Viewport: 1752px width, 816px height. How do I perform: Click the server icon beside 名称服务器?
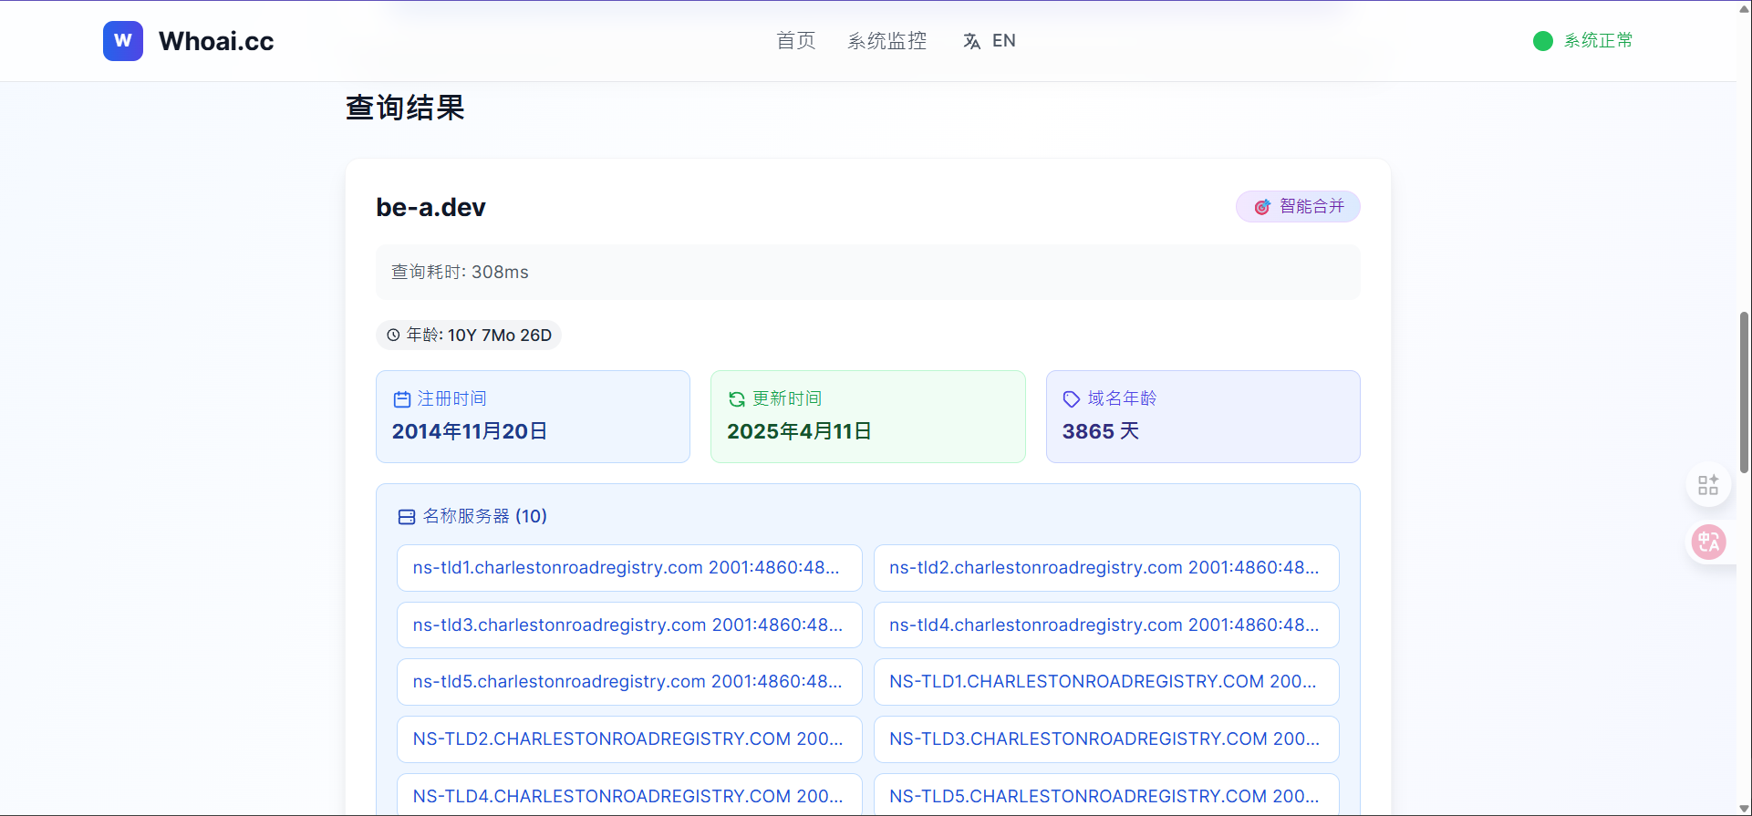407,517
